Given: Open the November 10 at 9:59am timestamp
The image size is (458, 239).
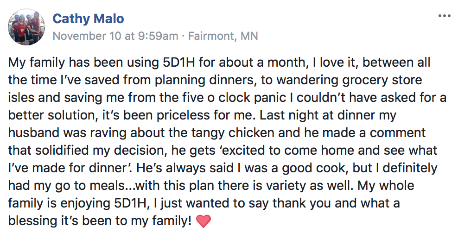Looking at the screenshot, I should [115, 36].
